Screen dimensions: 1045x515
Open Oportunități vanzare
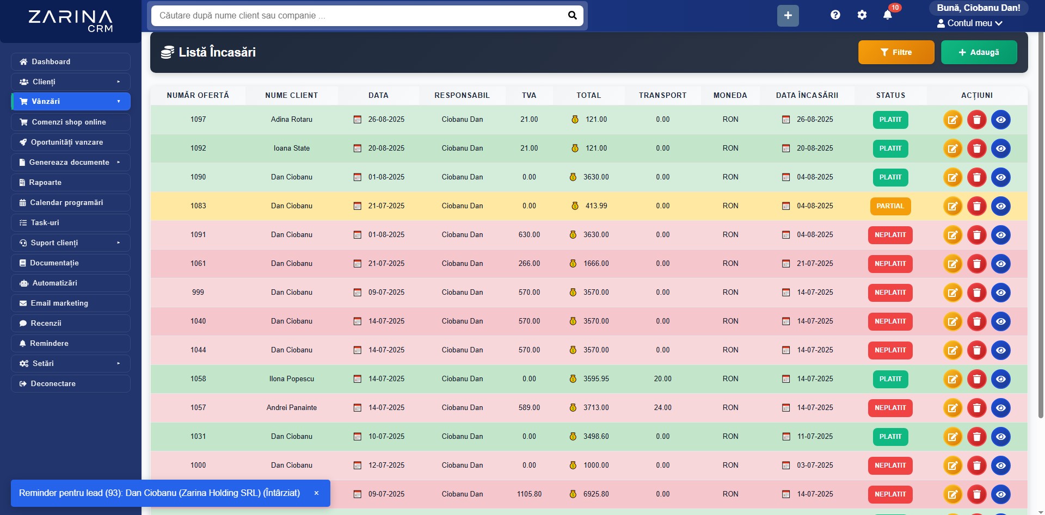tap(71, 142)
